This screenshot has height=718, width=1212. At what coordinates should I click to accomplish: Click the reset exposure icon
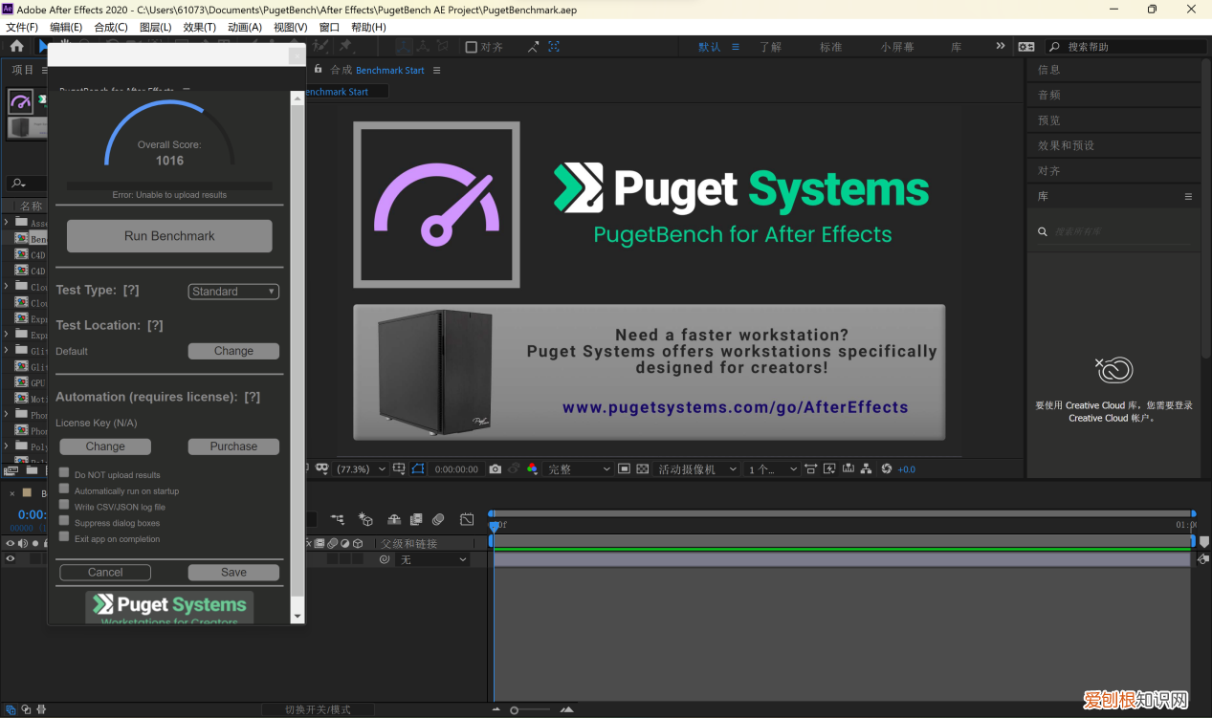887,469
